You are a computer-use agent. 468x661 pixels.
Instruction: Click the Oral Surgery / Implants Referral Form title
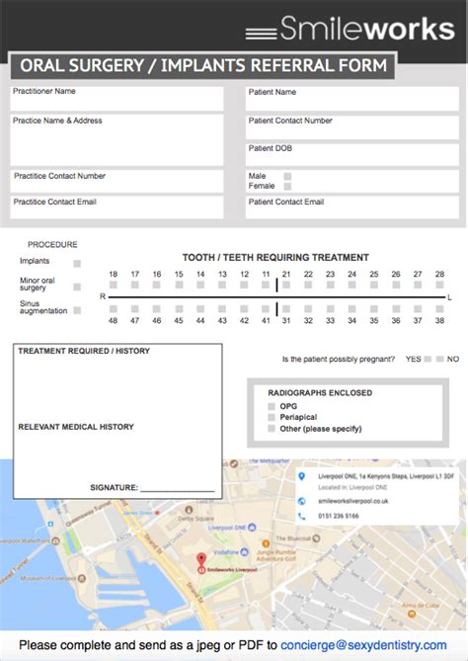click(203, 66)
